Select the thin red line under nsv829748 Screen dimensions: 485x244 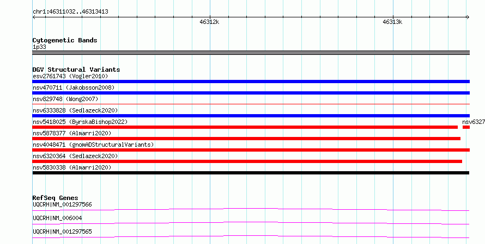251,104
